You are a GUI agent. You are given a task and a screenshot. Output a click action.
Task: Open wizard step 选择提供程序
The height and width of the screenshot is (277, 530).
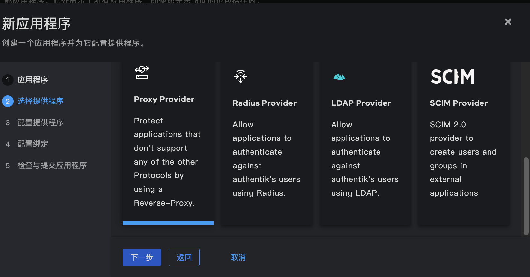pos(40,101)
